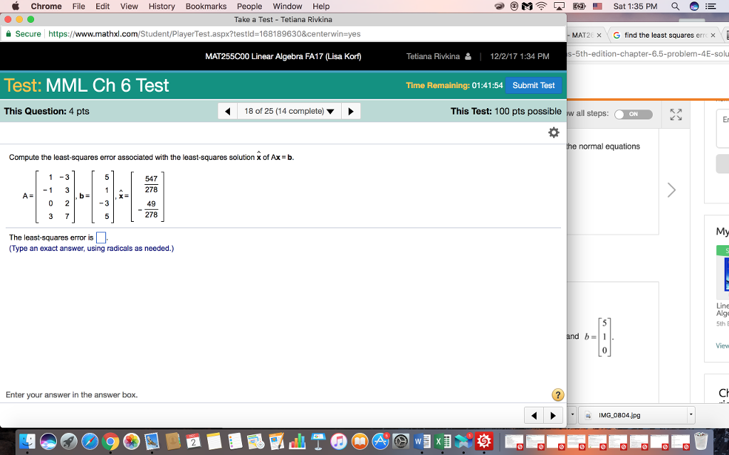
Task: Open Microsoft Excel from the dock
Action: tap(441, 441)
